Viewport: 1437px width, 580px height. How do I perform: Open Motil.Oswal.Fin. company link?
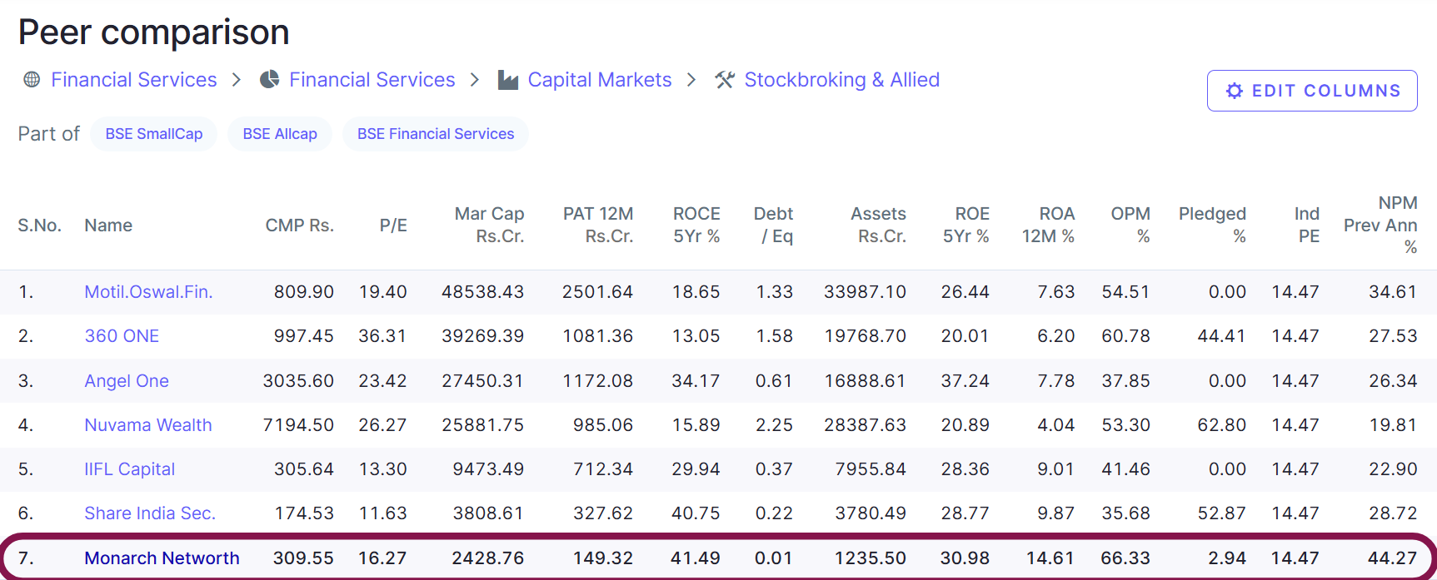pos(148,292)
